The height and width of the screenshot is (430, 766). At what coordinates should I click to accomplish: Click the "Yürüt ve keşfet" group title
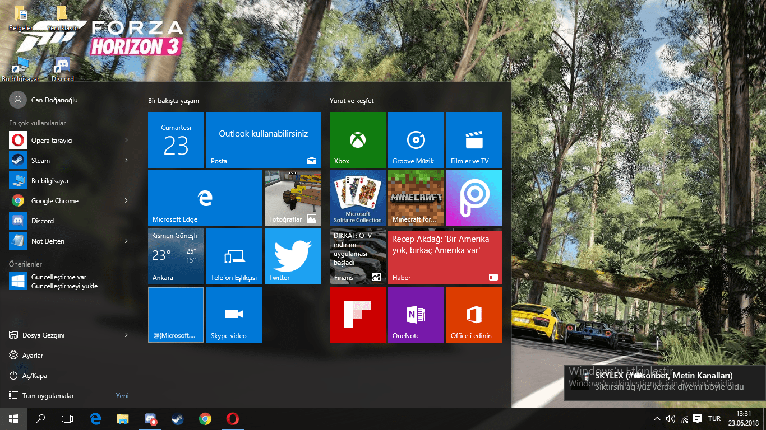click(x=352, y=101)
